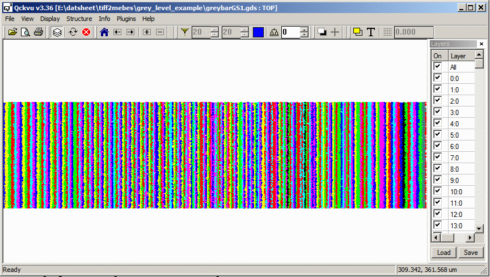Click the On column header
The image size is (490, 277).
pos(440,56)
